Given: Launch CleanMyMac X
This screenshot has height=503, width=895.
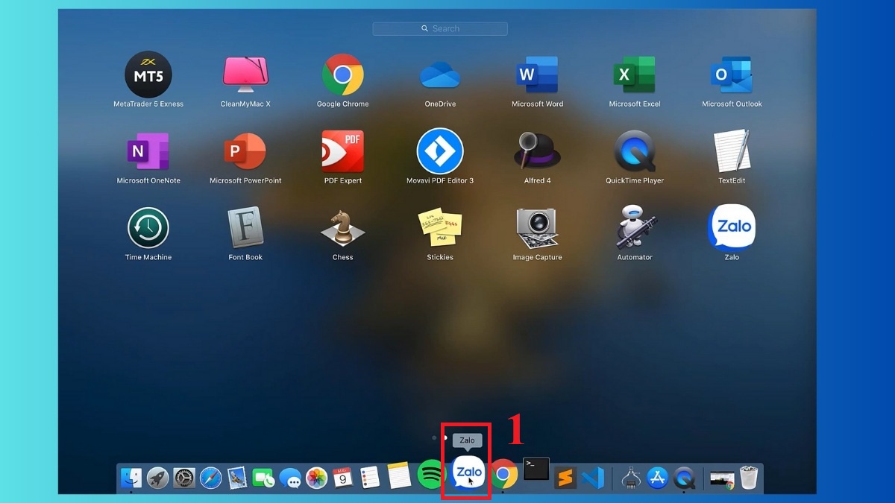Looking at the screenshot, I should tap(245, 75).
